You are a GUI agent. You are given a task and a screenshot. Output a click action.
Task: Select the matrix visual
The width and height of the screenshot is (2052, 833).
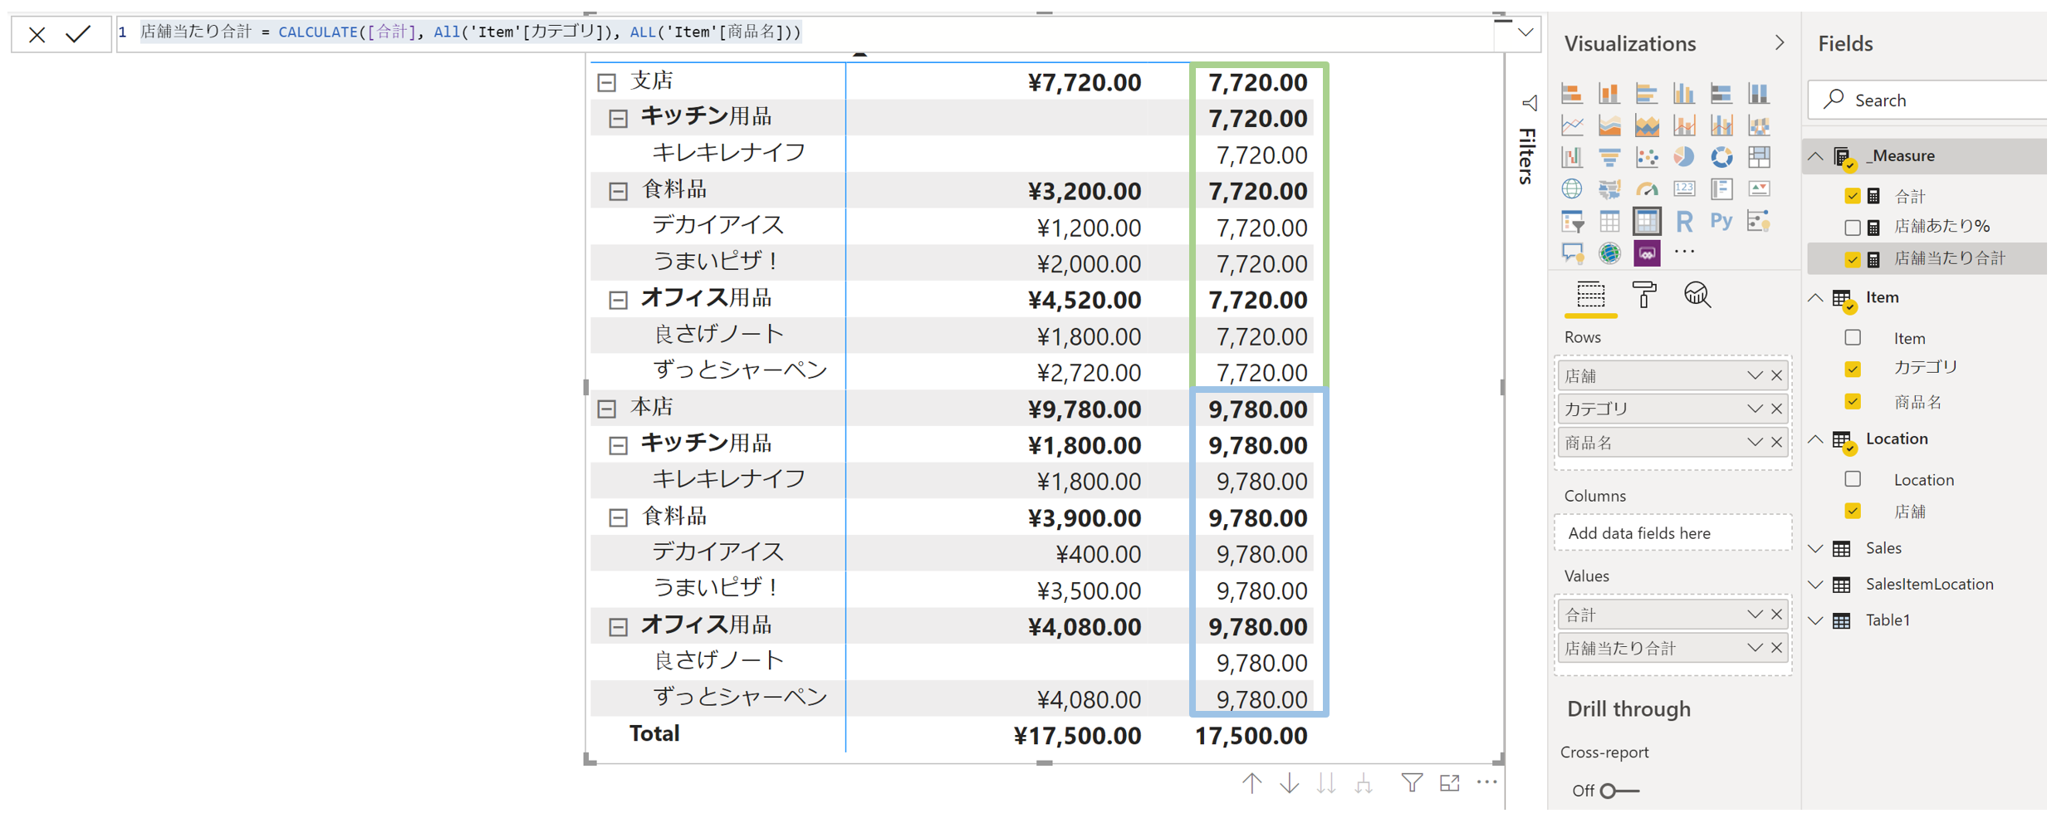(1646, 222)
